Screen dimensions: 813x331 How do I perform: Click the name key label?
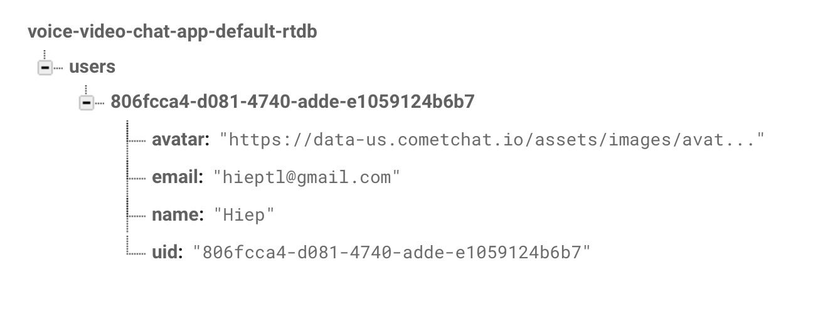178,215
